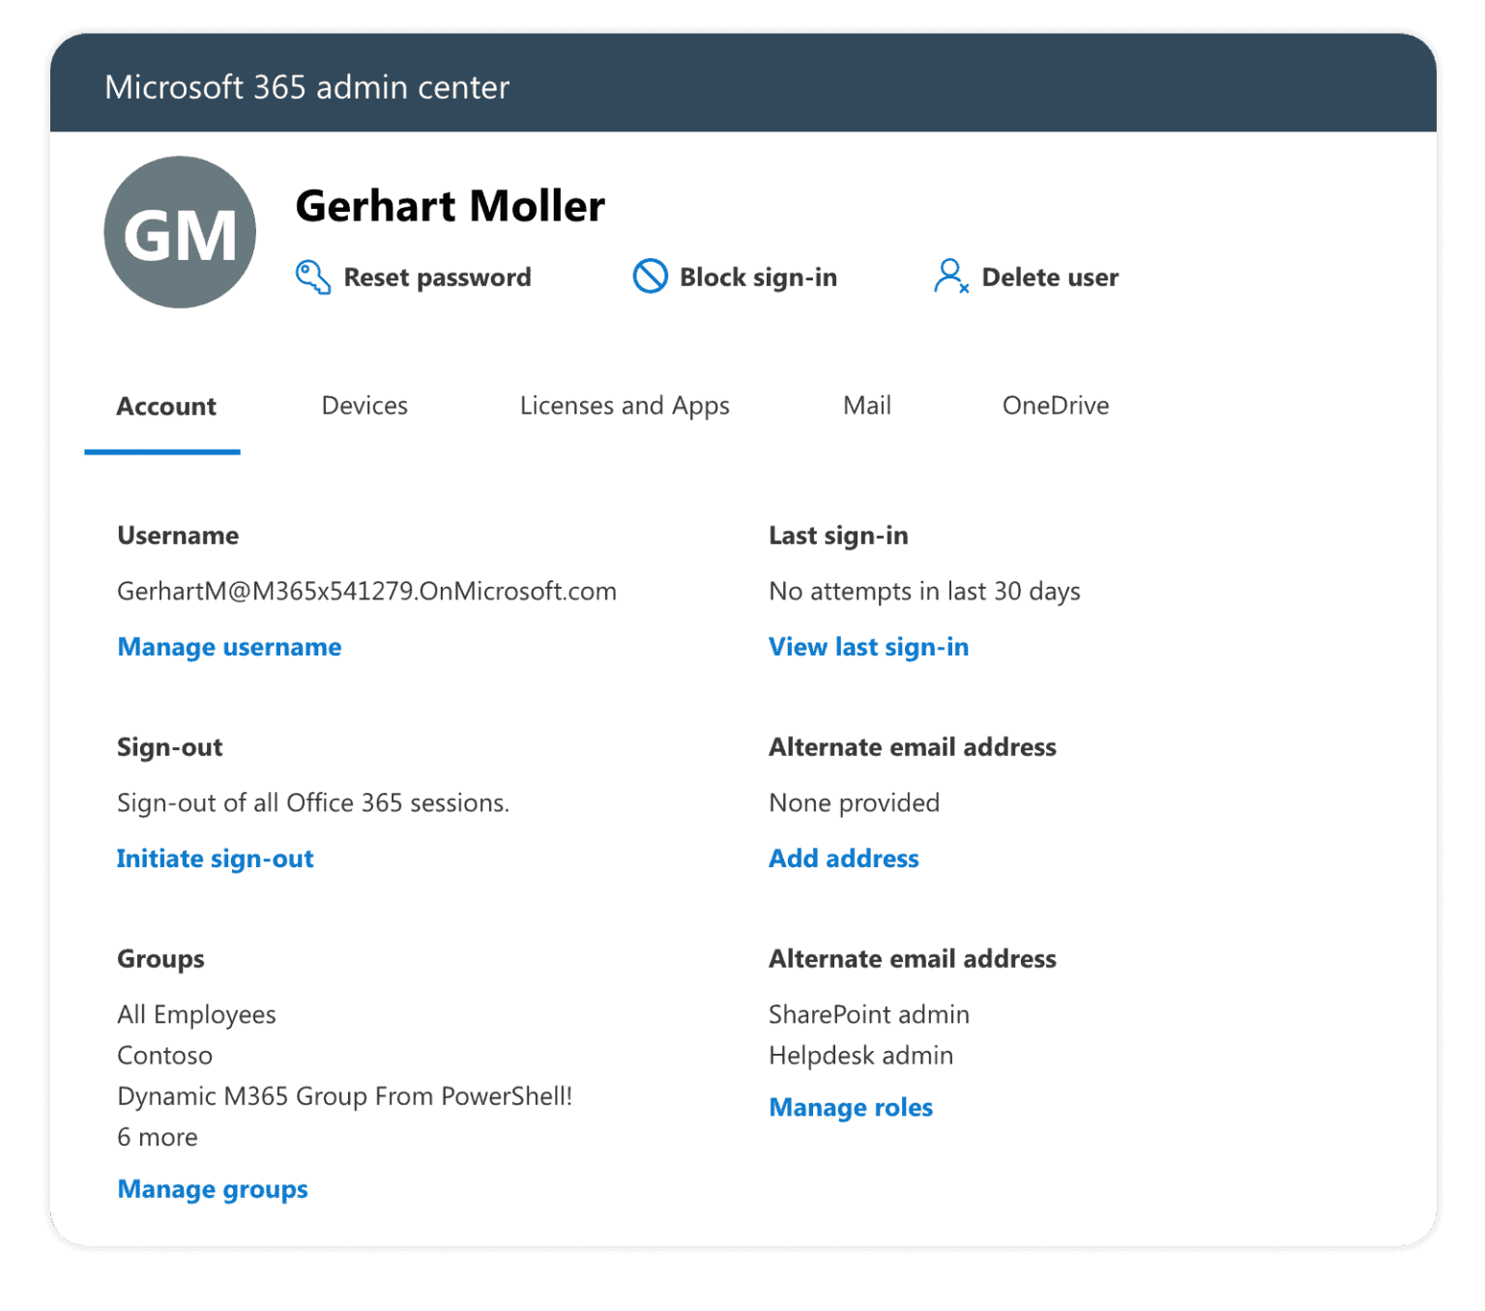Click the Block sign-in circle icon
Screen dimensions: 1485x1311
coord(650,277)
